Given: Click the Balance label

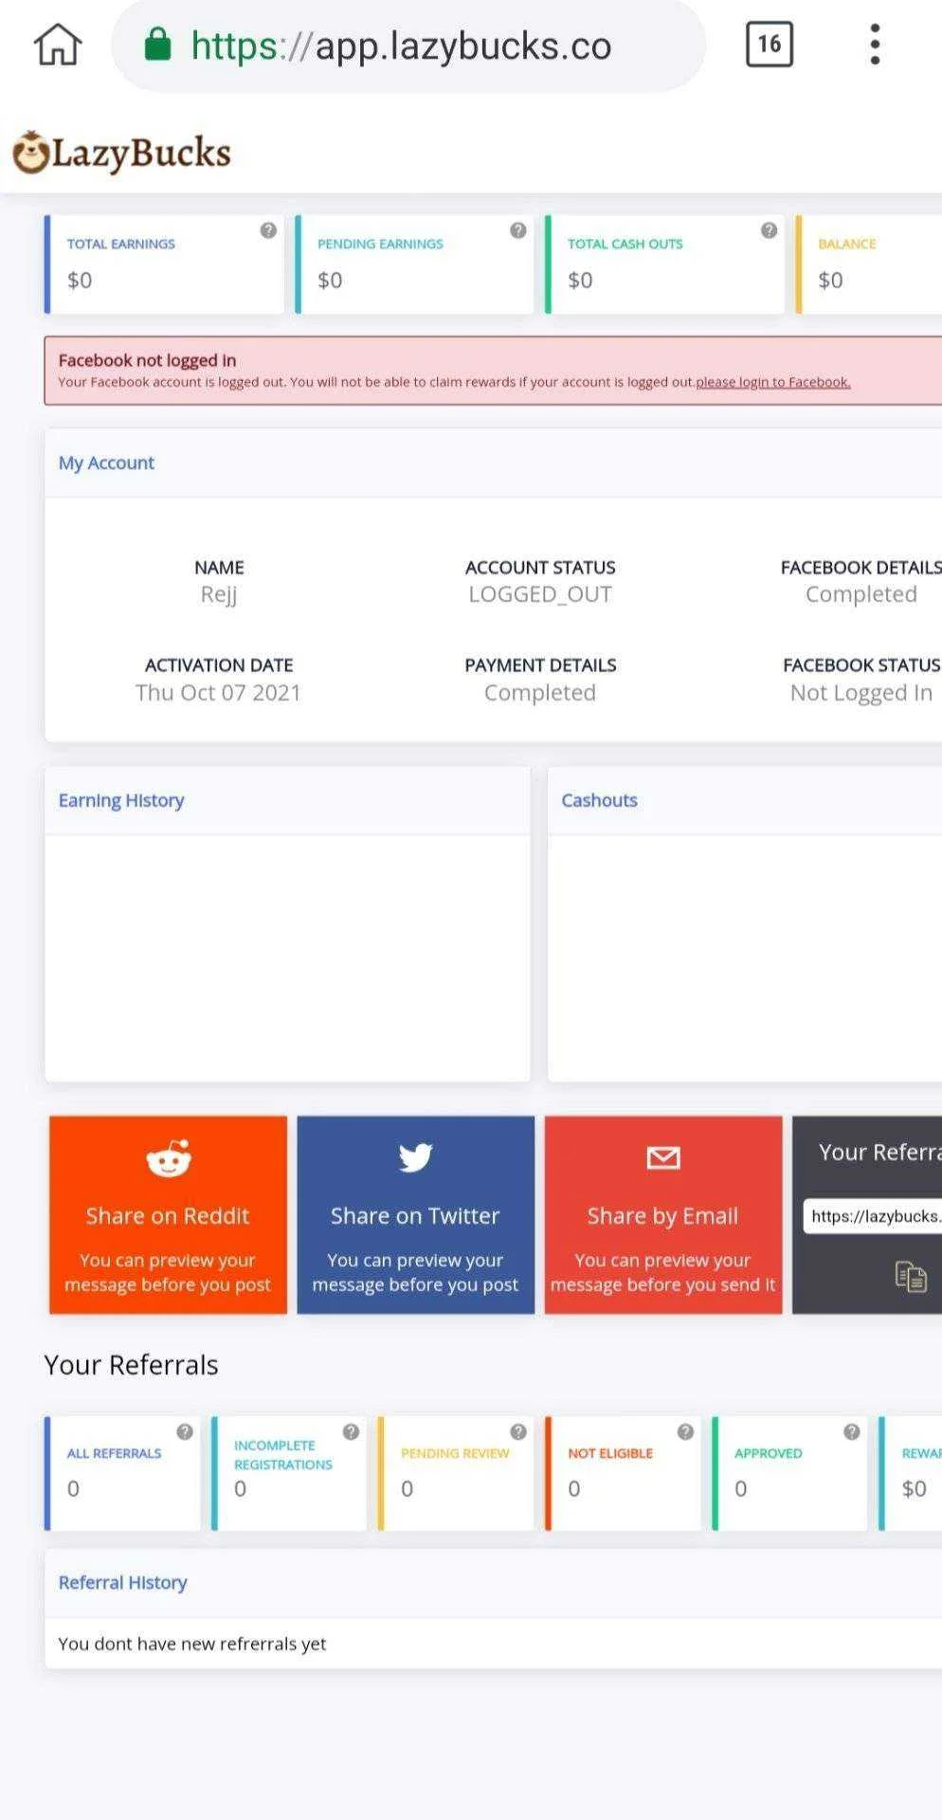Looking at the screenshot, I should (846, 244).
